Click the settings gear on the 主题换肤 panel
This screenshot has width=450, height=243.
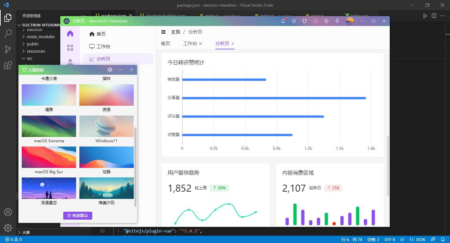tap(110, 69)
